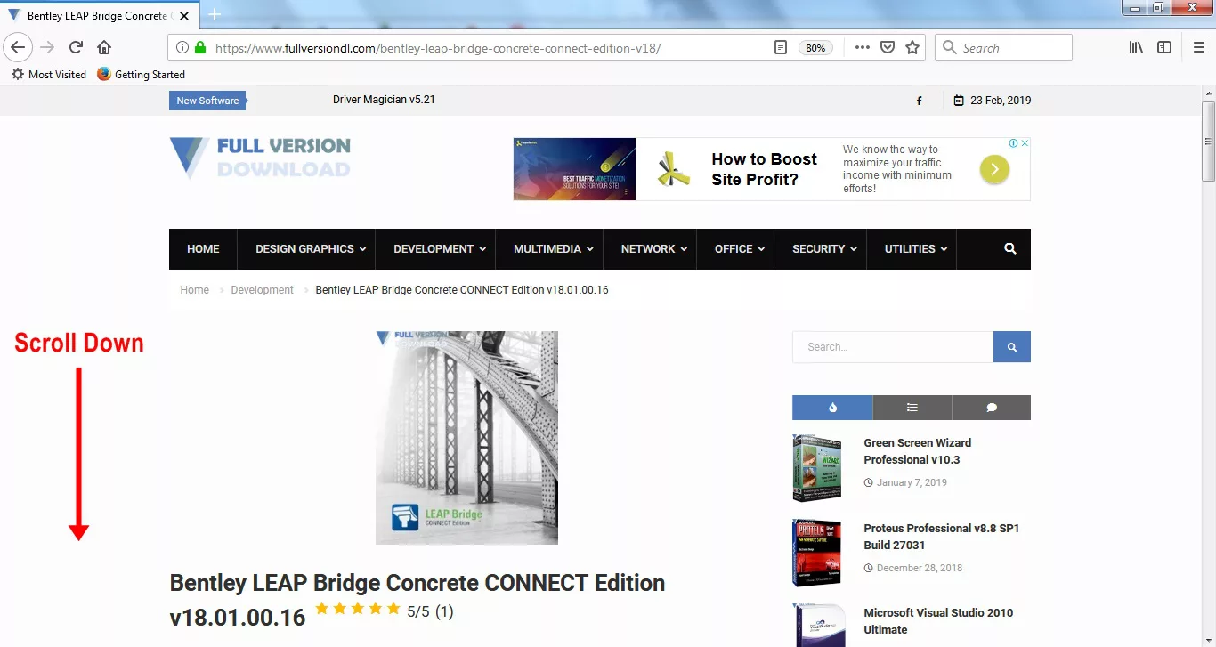Select the recent posts list tab

912,408
